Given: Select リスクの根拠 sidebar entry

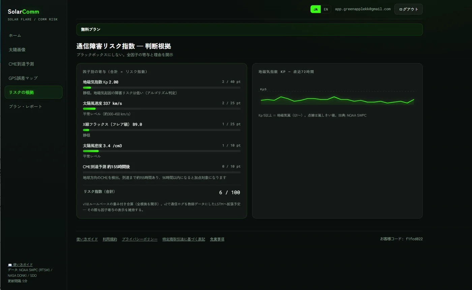Looking at the screenshot, I should (33, 92).
